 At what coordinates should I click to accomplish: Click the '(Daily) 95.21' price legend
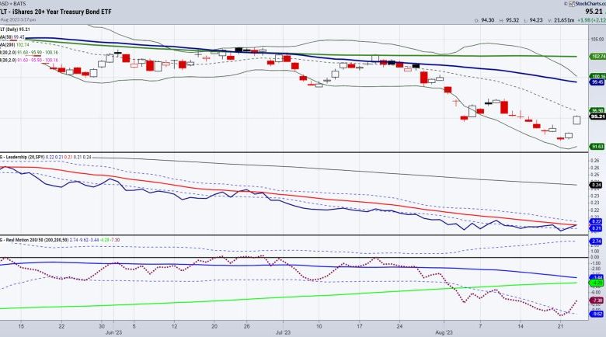[17, 30]
